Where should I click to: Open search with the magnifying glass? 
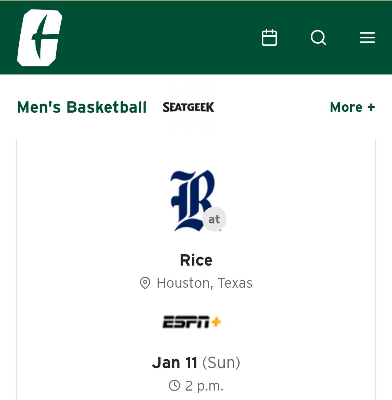point(318,38)
